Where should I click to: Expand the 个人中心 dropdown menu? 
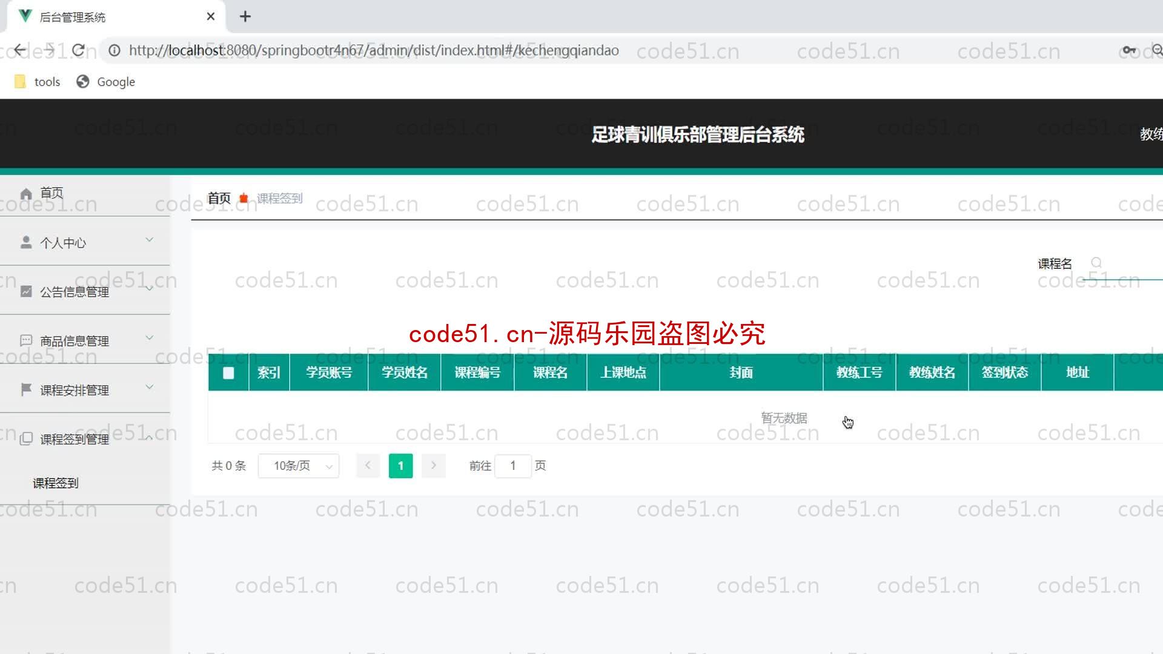coord(85,242)
